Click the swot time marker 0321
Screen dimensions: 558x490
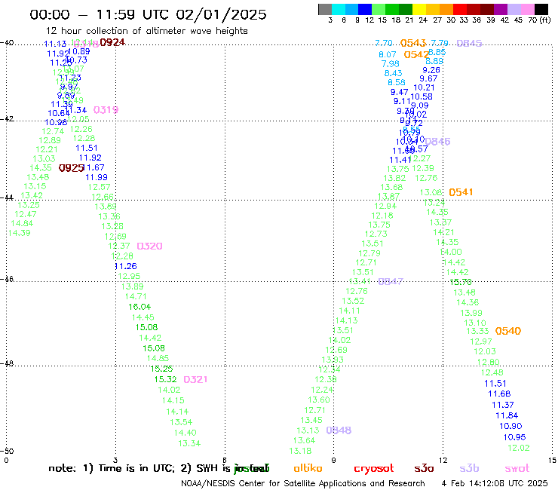tap(195, 379)
